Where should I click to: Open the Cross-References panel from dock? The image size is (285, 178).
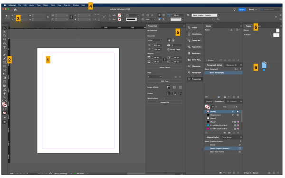[195, 40]
